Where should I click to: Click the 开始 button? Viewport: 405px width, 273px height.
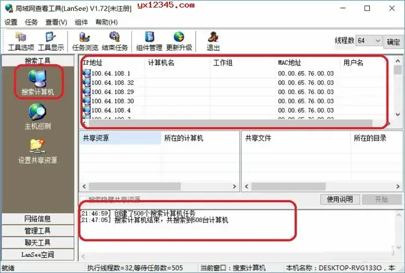(382, 199)
